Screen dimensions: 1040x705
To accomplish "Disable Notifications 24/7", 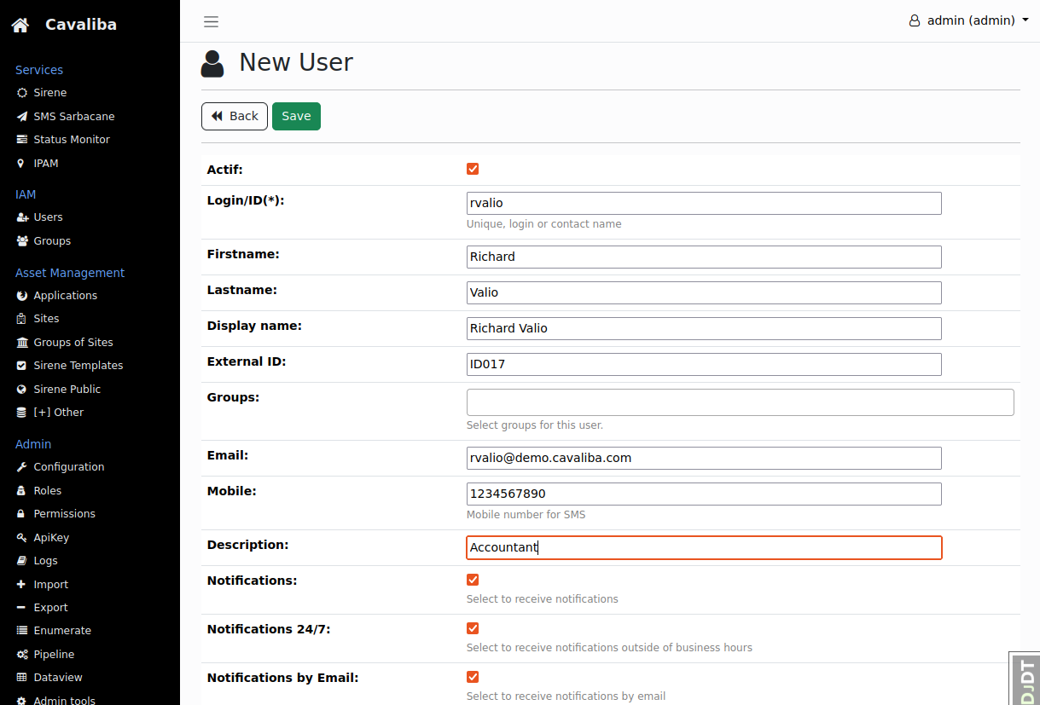I will click(x=473, y=628).
